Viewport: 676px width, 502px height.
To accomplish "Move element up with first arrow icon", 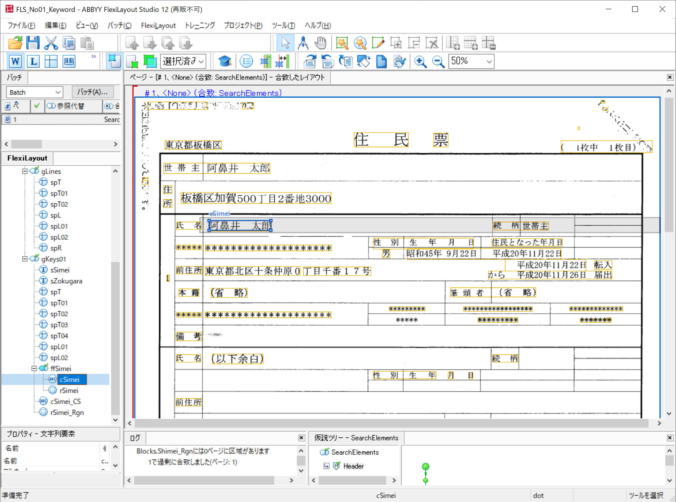I will [132, 43].
